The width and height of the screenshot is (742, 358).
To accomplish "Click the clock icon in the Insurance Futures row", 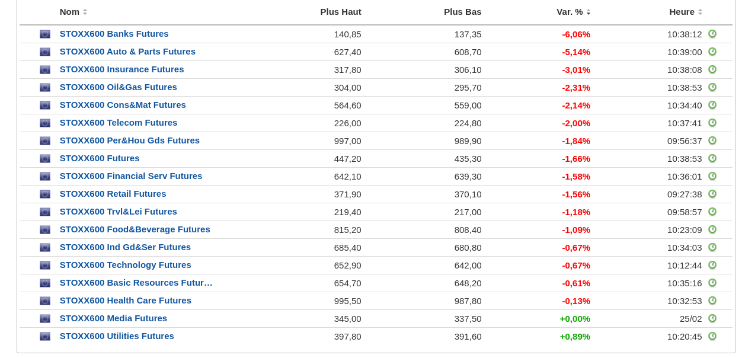I will [712, 69].
